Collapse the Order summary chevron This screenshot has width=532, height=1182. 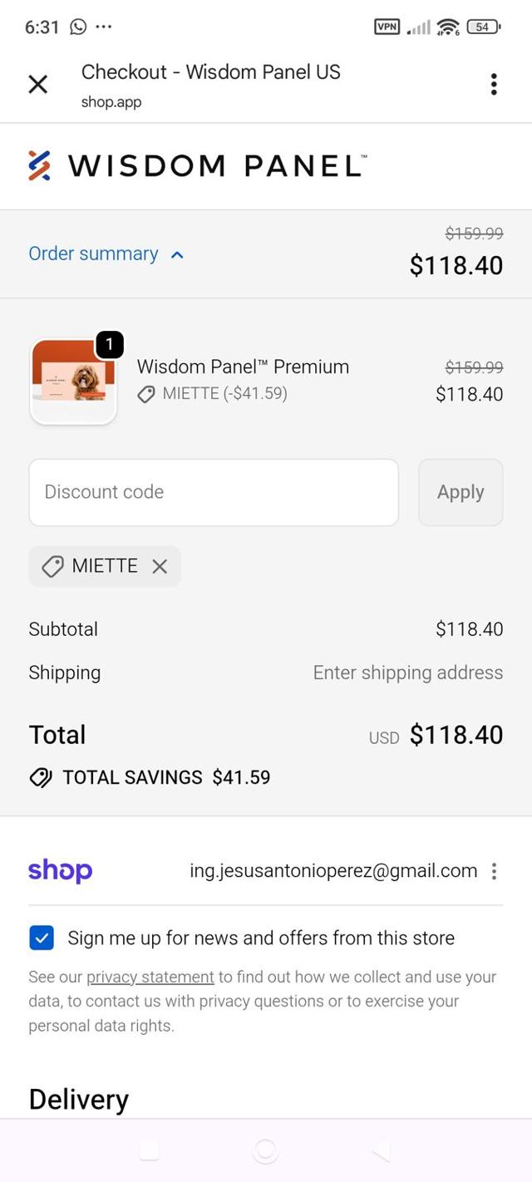[176, 255]
